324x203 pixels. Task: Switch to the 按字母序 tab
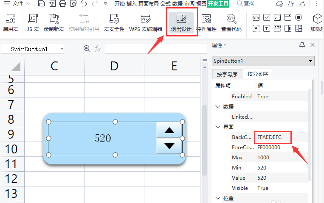click(227, 74)
